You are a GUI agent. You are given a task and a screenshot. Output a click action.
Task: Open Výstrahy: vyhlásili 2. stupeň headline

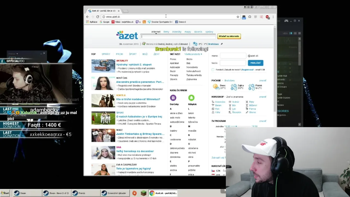click(x=134, y=65)
